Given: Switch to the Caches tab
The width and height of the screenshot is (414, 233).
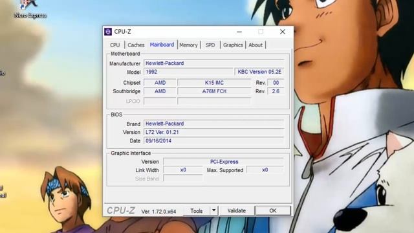Looking at the screenshot, I should click(136, 45).
